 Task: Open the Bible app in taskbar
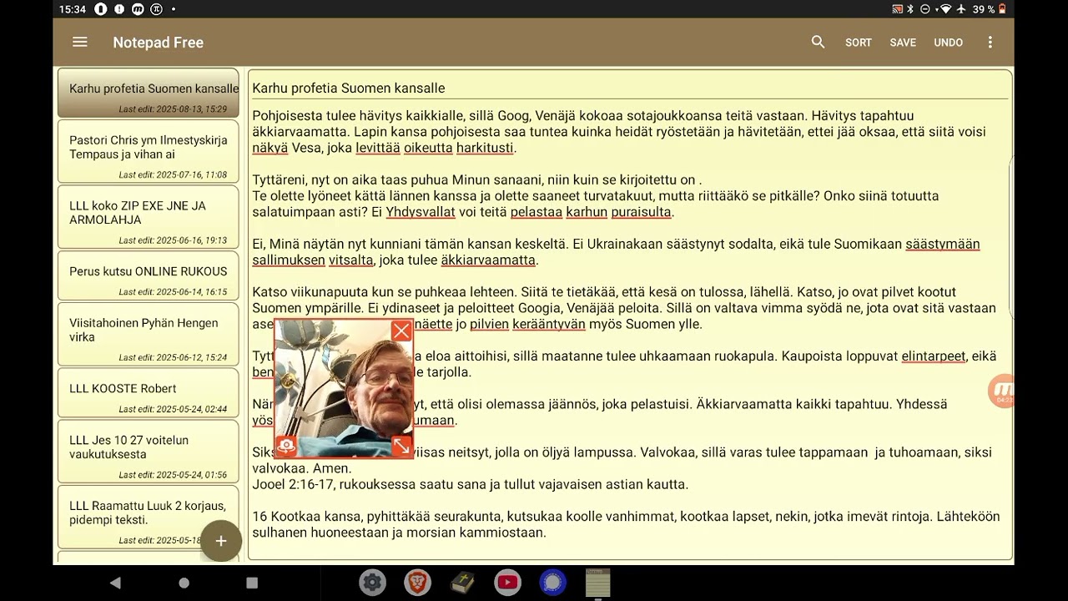(x=462, y=583)
